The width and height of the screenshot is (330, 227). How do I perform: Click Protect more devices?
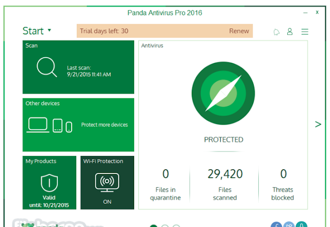(x=104, y=125)
